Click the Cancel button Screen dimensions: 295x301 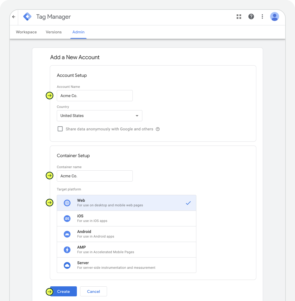pyautogui.click(x=93, y=292)
